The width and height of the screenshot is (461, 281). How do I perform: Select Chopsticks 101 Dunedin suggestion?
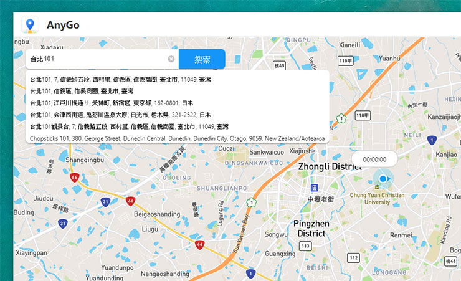pos(178,138)
